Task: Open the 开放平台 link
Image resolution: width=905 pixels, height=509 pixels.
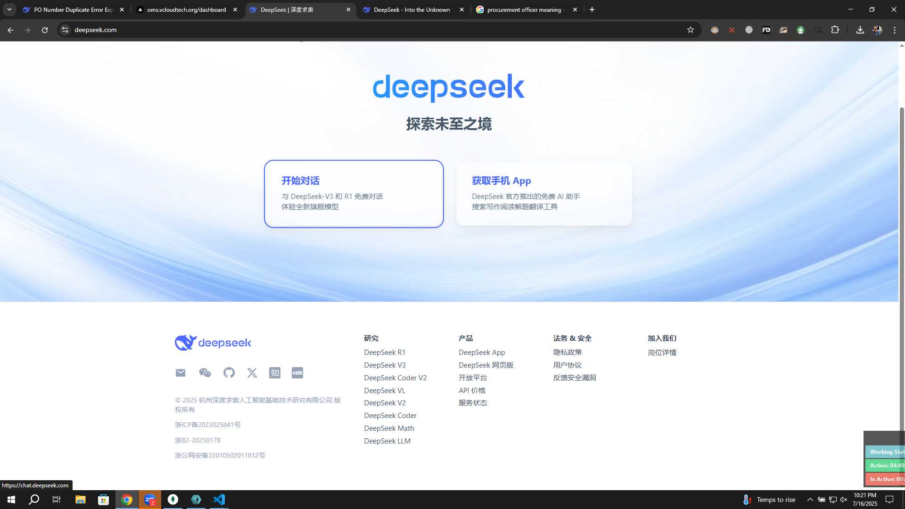Action: tap(473, 378)
